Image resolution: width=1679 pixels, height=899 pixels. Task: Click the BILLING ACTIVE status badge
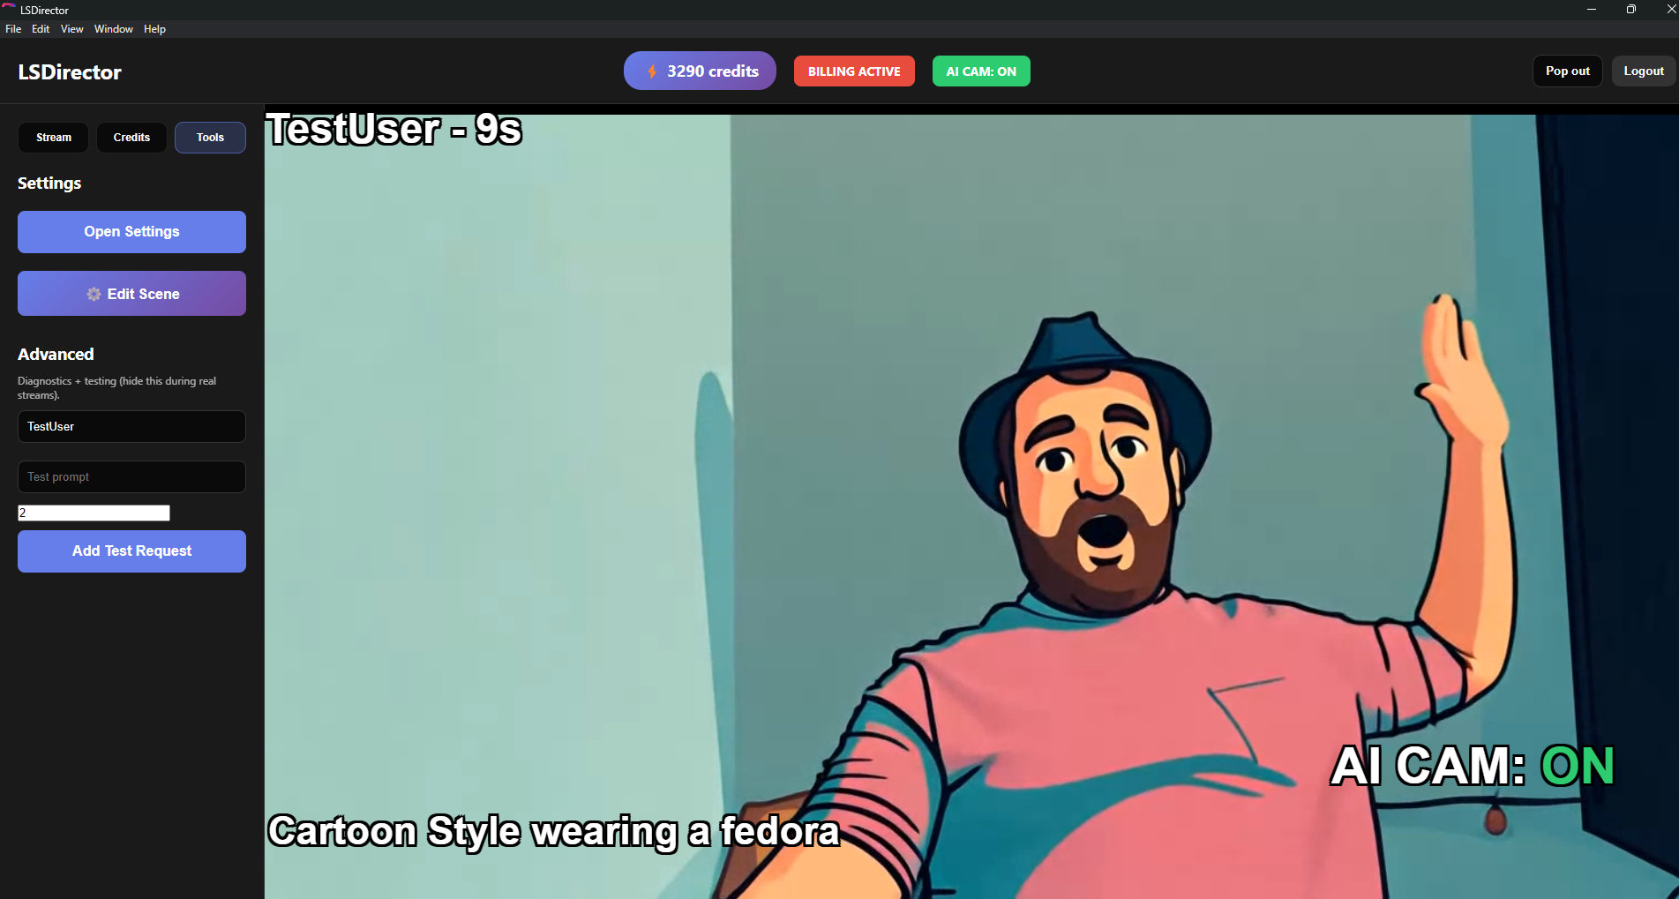tap(853, 71)
